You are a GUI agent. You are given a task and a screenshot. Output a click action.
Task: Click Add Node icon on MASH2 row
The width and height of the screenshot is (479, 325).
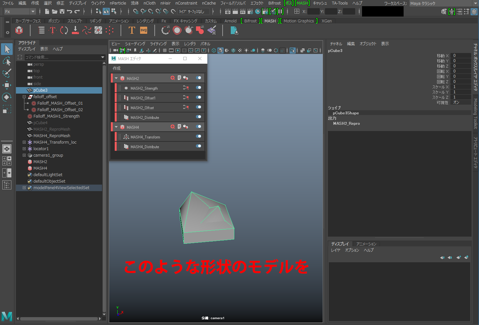click(x=173, y=78)
